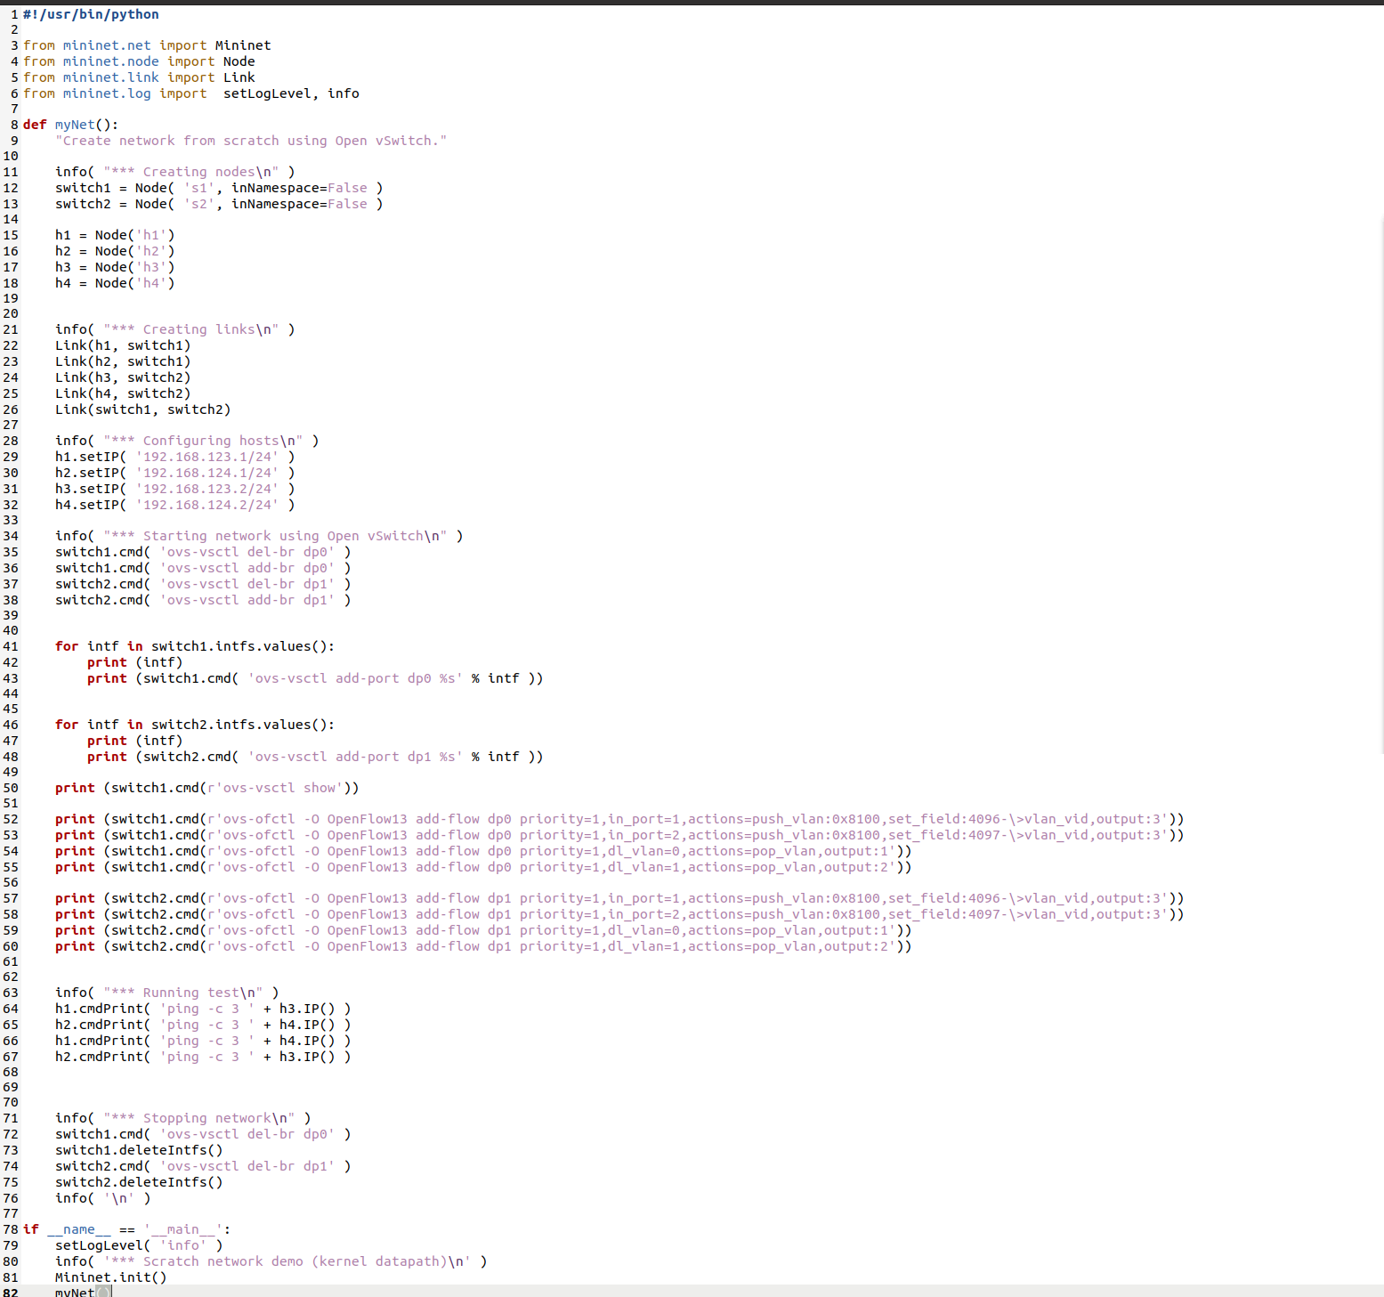The width and height of the screenshot is (1384, 1297).
Task: Click the switch1.cmd 'ovs-vsctl add-br dp0' line
Action: pos(203,568)
